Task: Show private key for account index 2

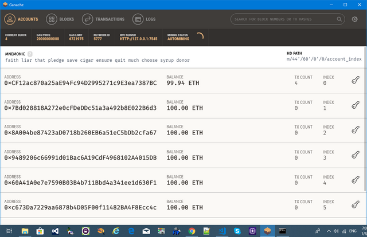Action: coord(356,130)
